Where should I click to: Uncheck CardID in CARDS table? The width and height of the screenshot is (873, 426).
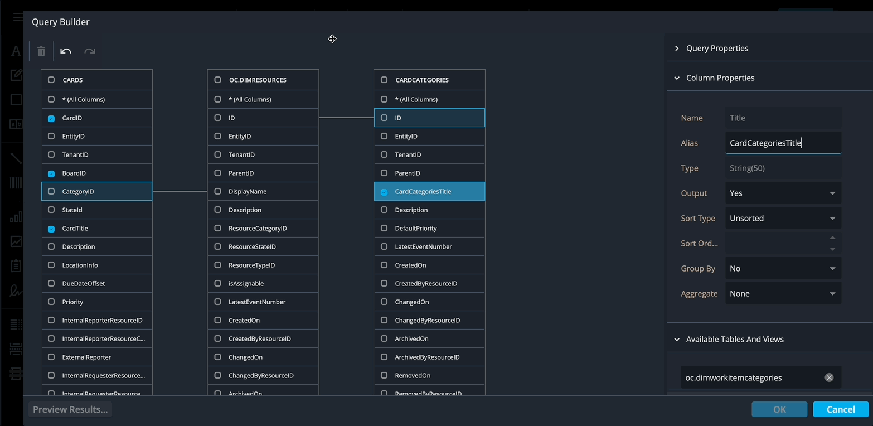pos(51,118)
